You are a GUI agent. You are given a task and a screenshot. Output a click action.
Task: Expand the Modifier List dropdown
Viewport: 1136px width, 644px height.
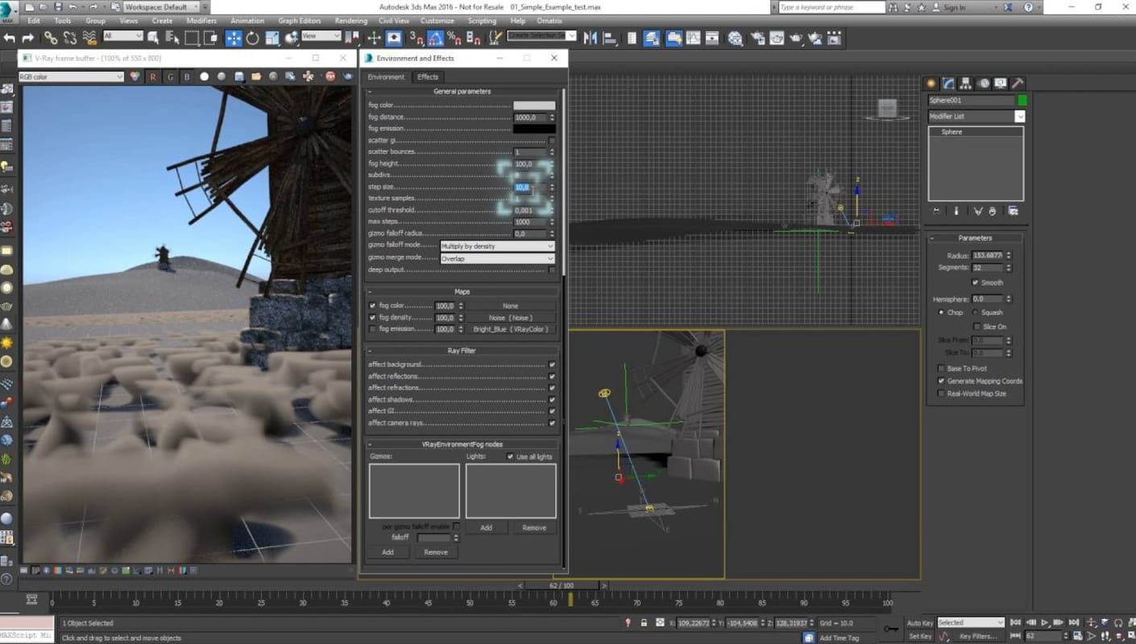pyautogui.click(x=976, y=117)
